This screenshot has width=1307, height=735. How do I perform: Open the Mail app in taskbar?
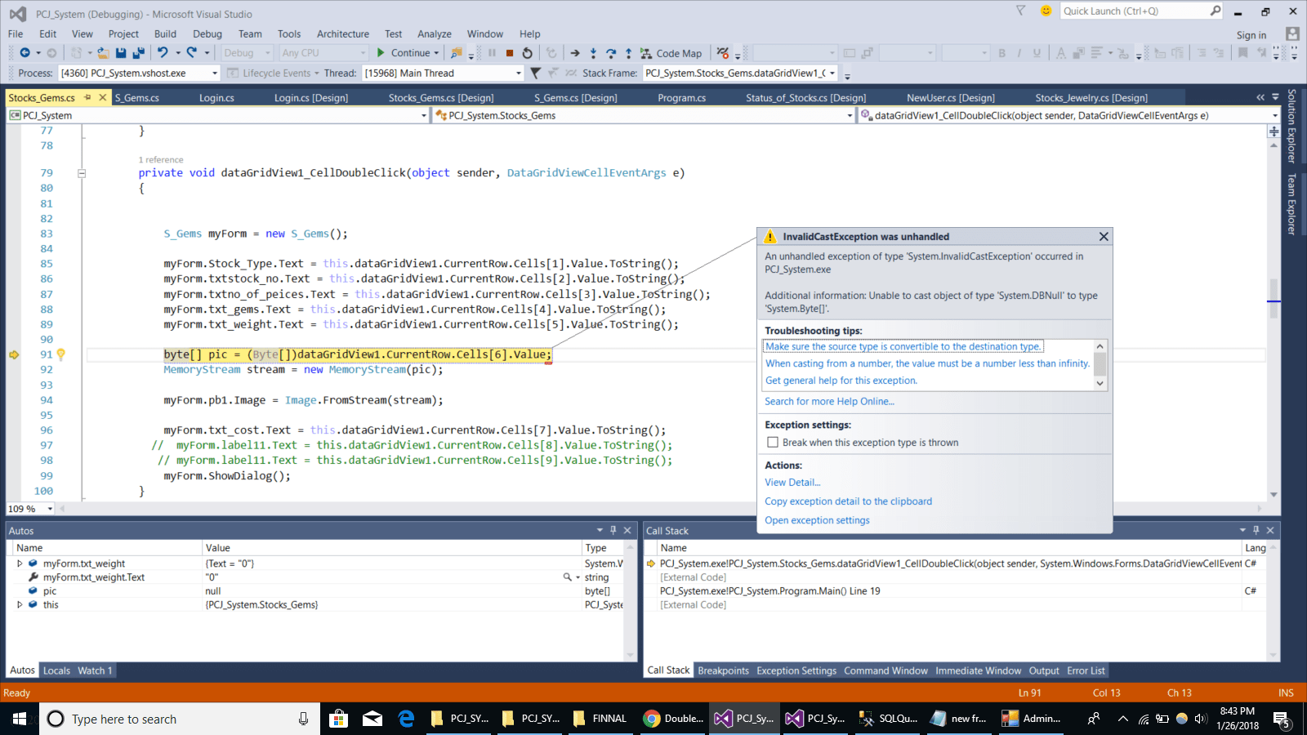[372, 719]
